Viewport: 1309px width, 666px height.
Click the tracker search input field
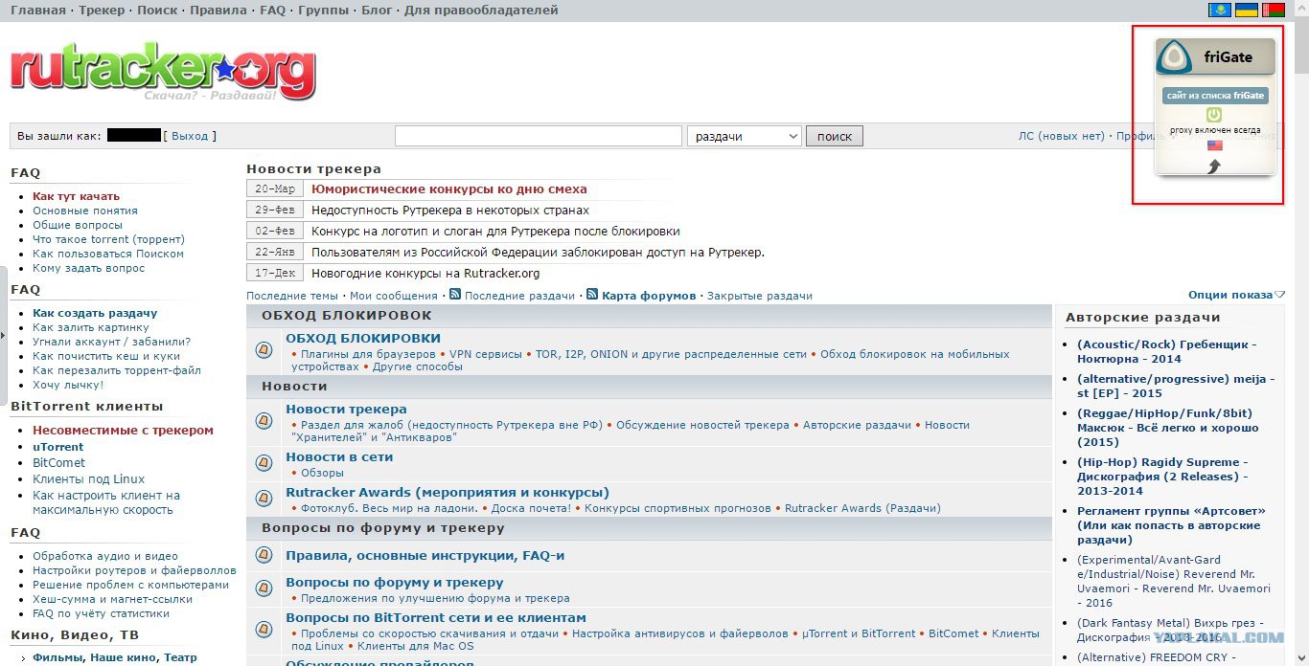[x=539, y=136]
